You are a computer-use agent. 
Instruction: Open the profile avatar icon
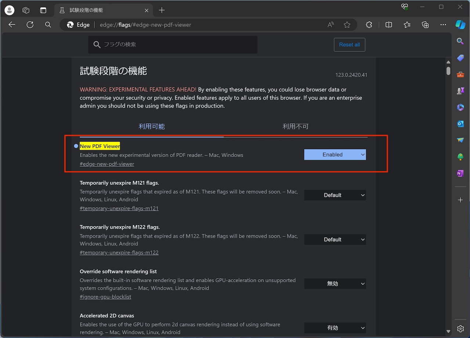[10, 10]
